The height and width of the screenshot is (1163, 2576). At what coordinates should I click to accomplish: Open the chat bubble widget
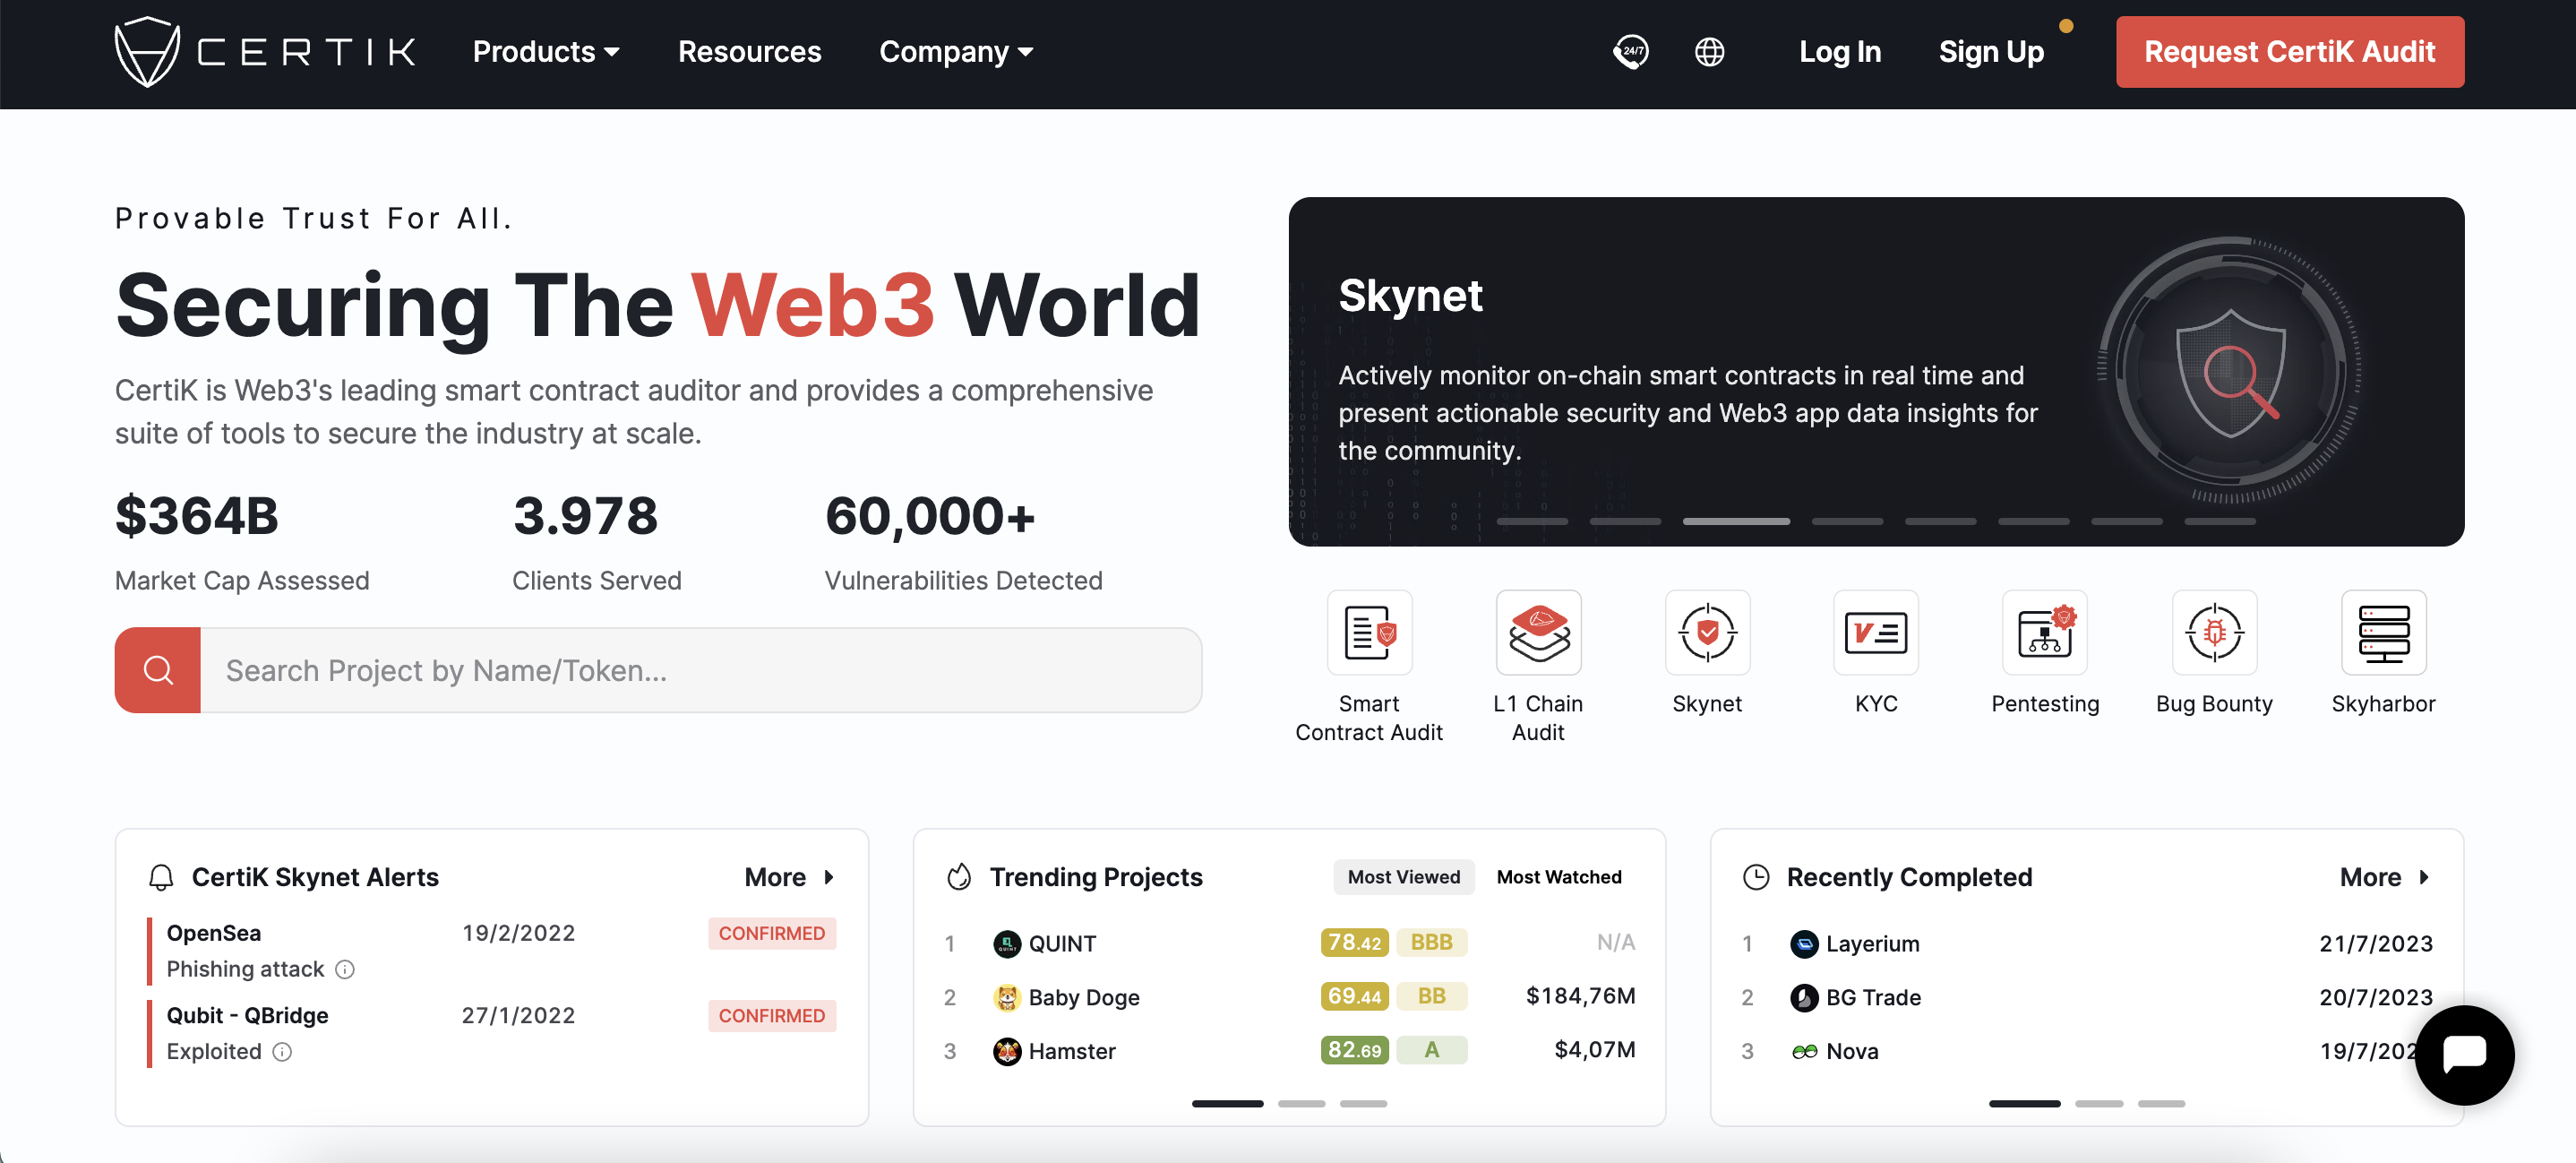click(2464, 1055)
